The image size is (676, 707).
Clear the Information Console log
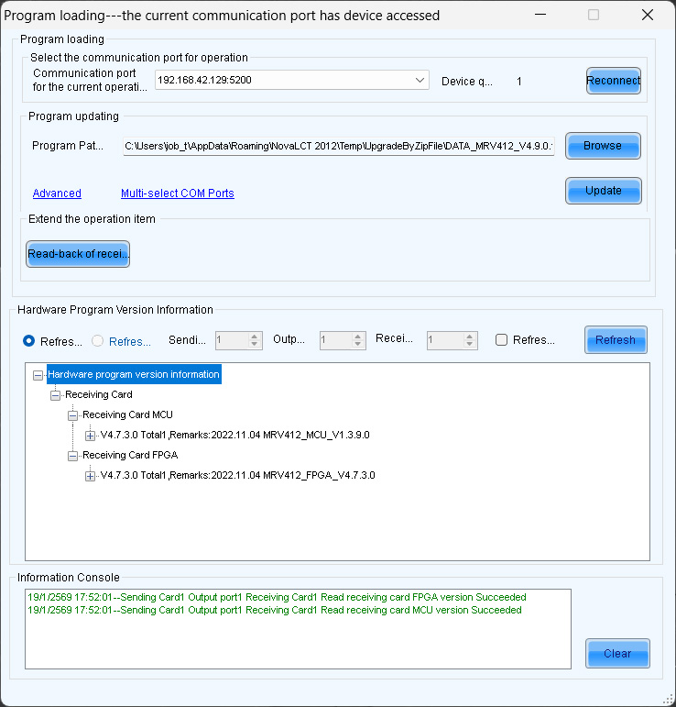[x=616, y=654]
